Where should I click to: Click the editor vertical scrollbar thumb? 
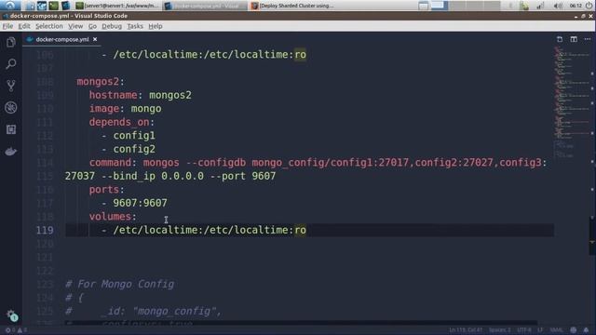coord(592,235)
